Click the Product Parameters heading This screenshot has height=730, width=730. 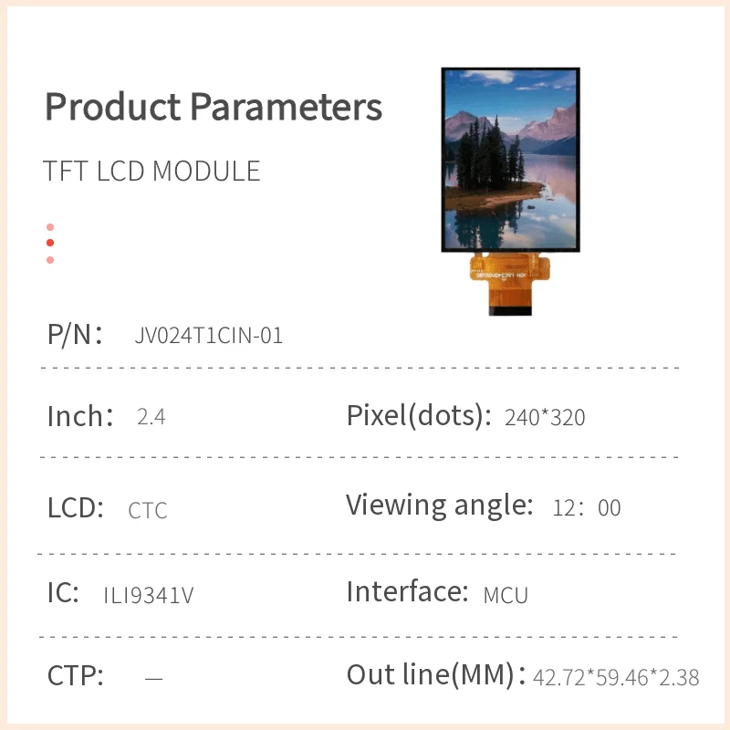[x=214, y=107]
